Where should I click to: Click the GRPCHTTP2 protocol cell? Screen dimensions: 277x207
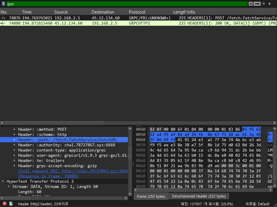[140, 23]
